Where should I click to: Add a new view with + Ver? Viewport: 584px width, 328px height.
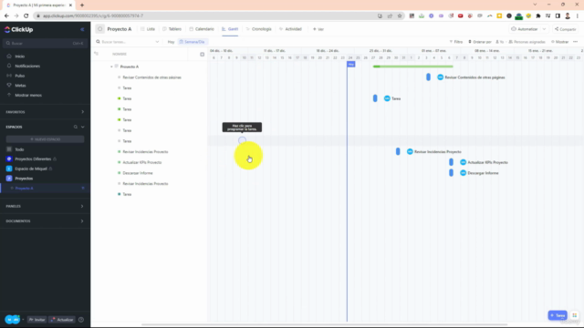tap(318, 29)
